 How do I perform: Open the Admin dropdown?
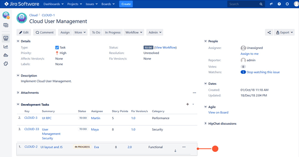155,32
